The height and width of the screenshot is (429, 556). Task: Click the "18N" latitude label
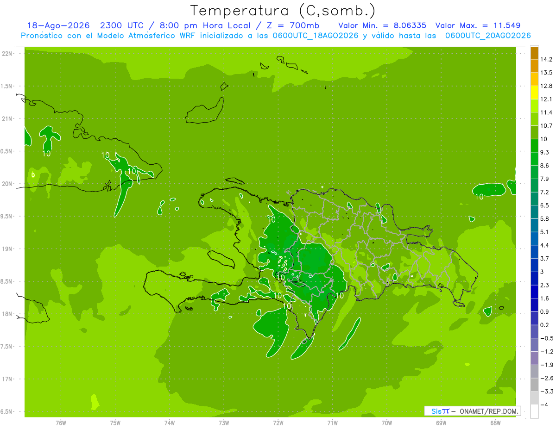click(7, 314)
